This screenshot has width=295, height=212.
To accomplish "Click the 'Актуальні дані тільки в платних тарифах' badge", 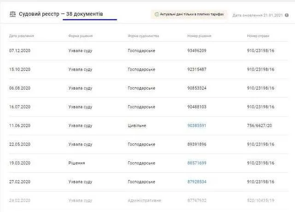I will (x=189, y=14).
